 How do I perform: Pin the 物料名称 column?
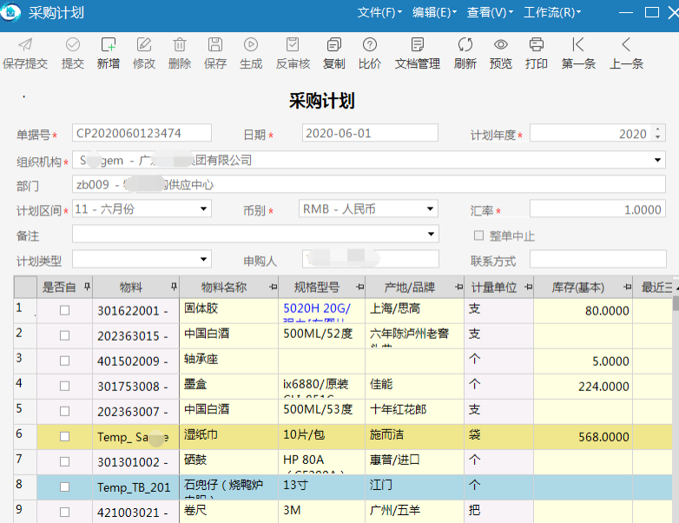click(x=273, y=287)
